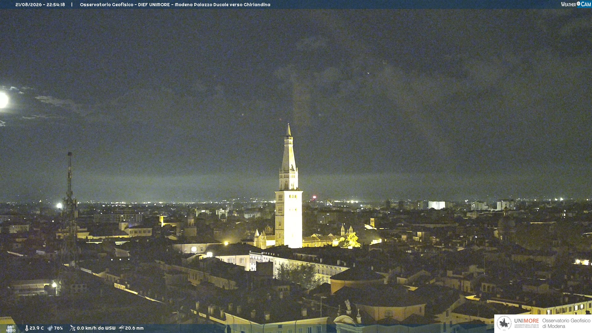
Task: Click the radio antenna mast
Action: pos(70,210)
